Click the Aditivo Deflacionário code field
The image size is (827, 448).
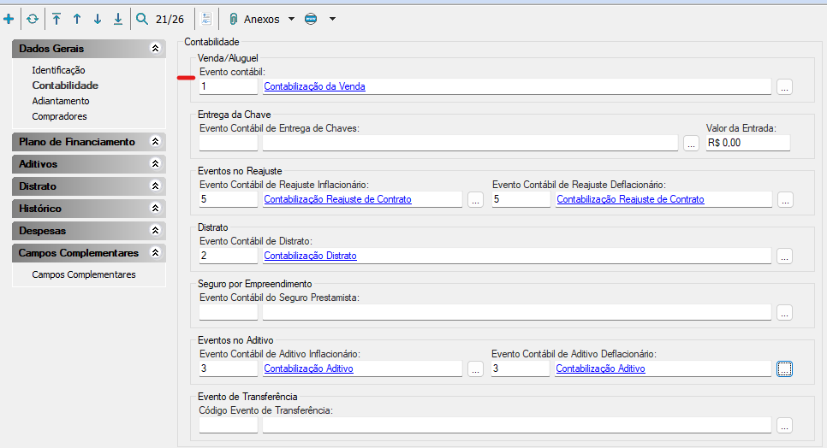(x=520, y=368)
